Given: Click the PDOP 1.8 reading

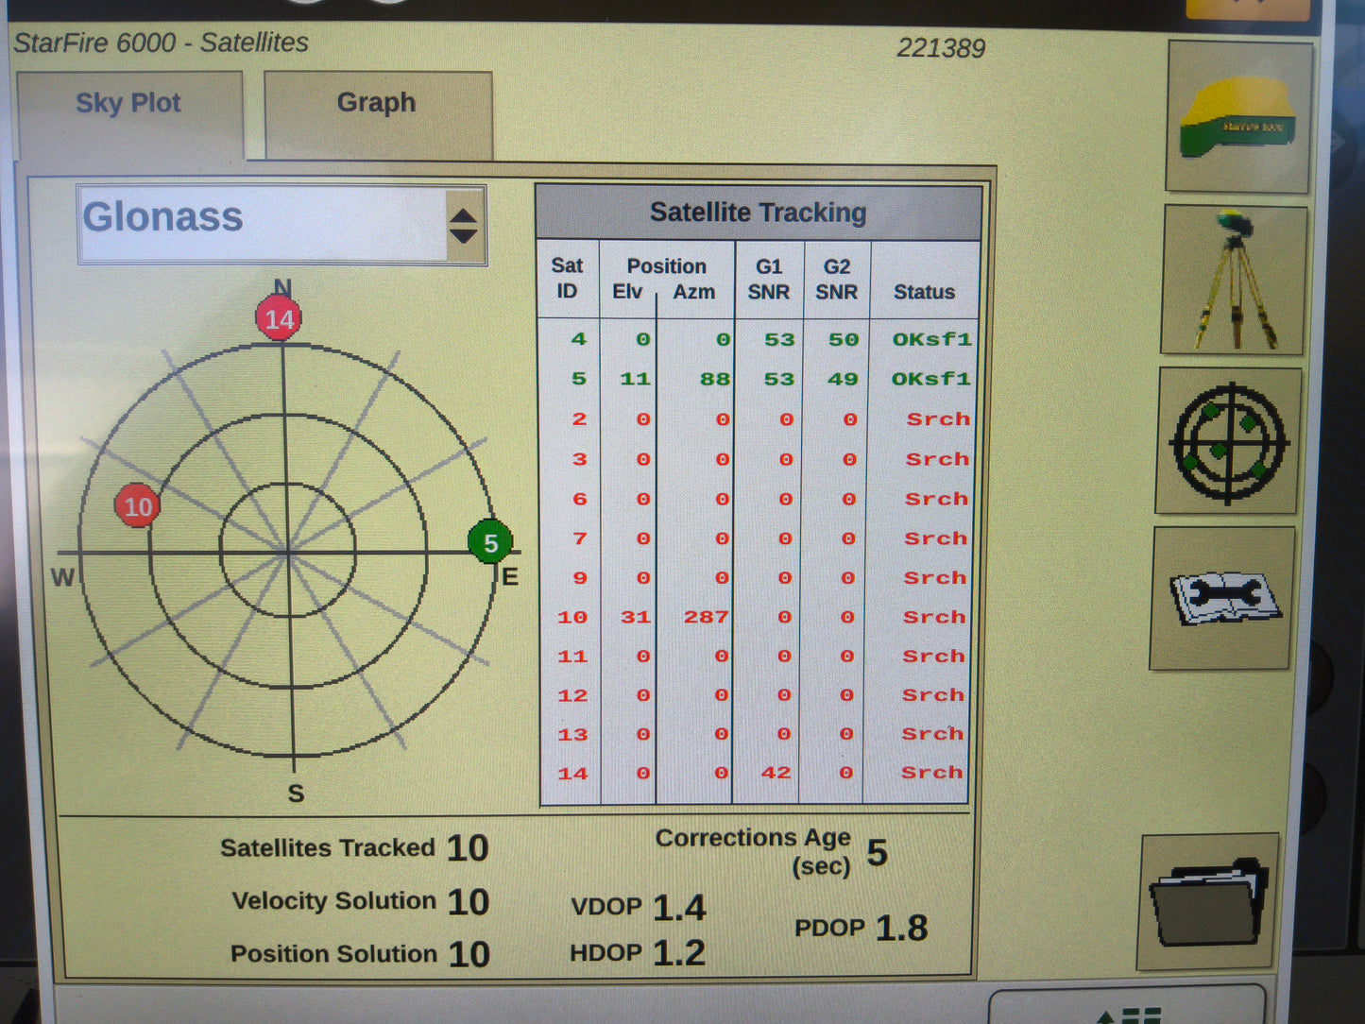Looking at the screenshot, I should tap(862, 928).
